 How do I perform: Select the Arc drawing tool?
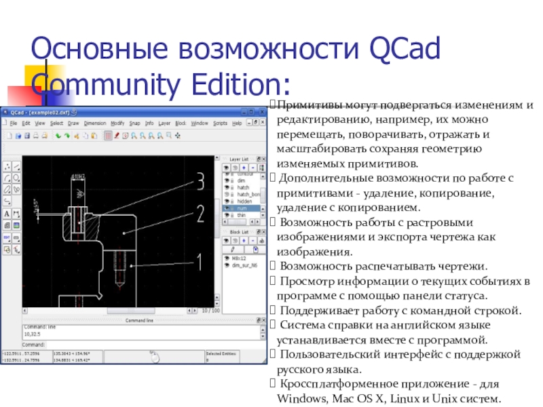(x=7, y=178)
